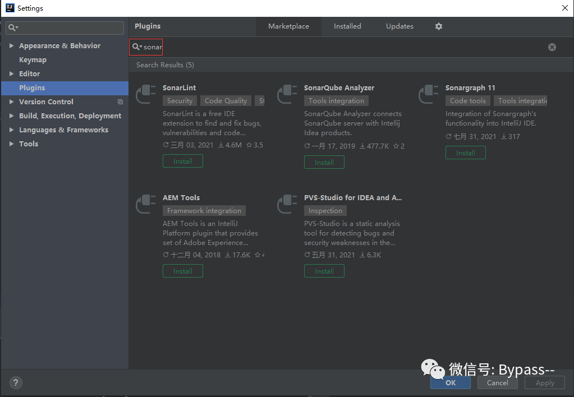Viewport: 574px width, 397px height.
Task: Click Sonargraph Tools integration tag
Action: (520, 100)
